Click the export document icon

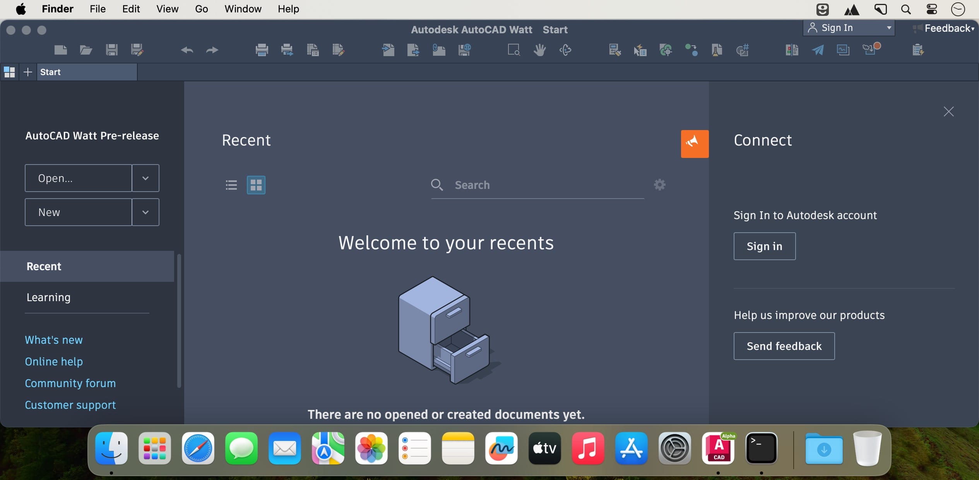(413, 50)
